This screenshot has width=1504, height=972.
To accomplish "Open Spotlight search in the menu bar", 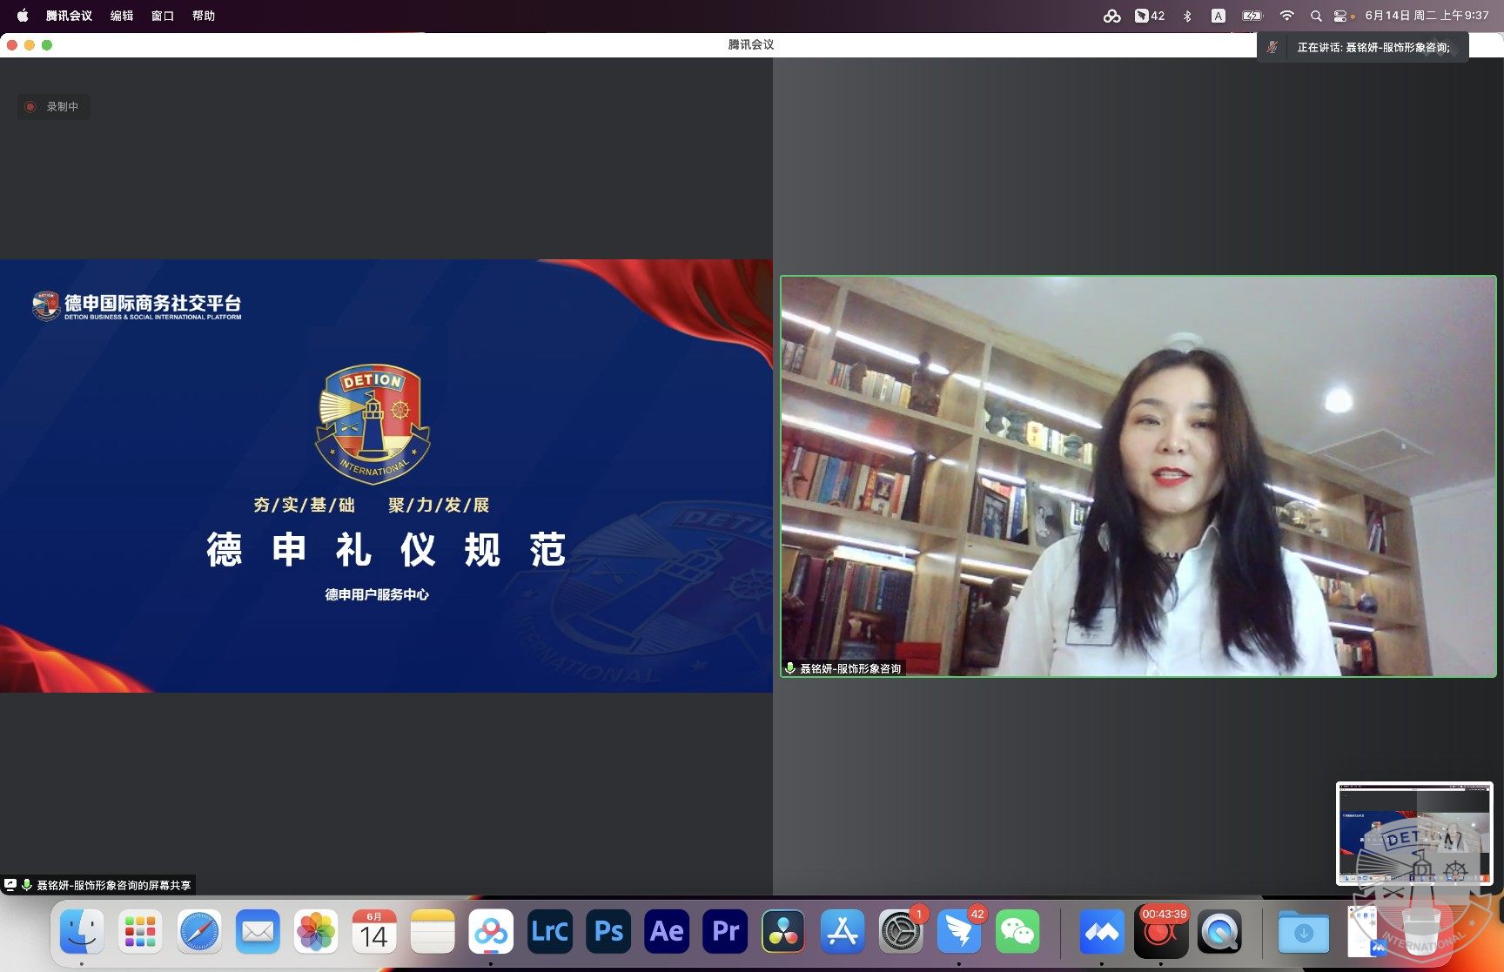I will [1316, 16].
